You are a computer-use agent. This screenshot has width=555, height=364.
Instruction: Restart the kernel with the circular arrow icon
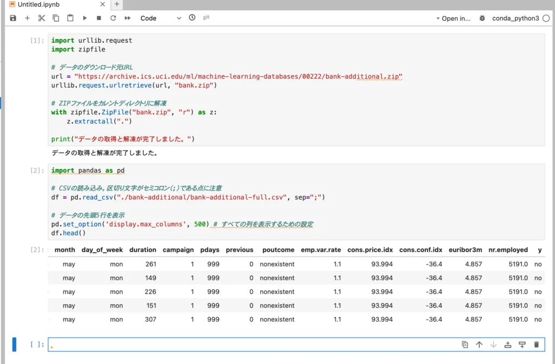pyautogui.click(x=113, y=18)
